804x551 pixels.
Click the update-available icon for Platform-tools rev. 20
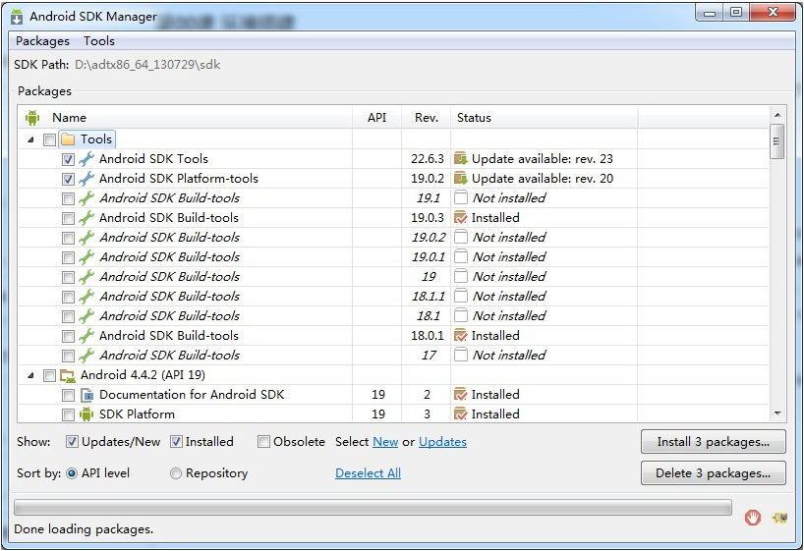tap(461, 179)
